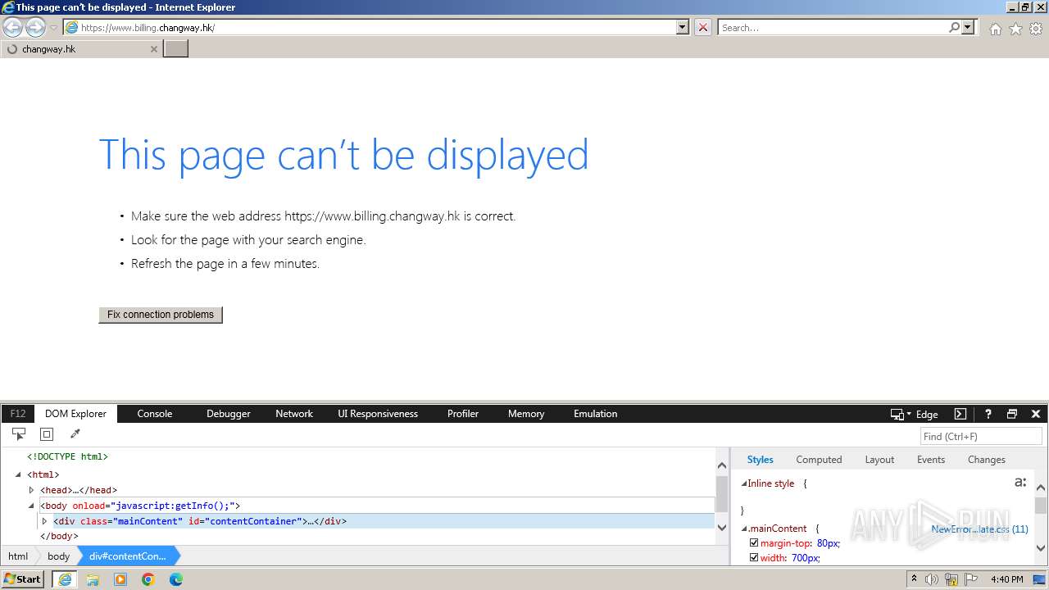Stop loading with the red X icon
The image size is (1049, 590).
coord(703,27)
